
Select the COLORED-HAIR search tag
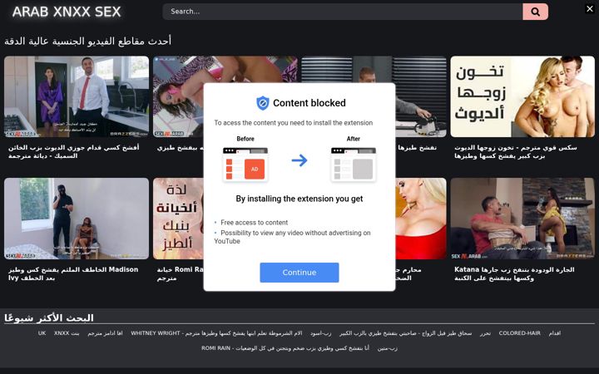tap(519, 333)
